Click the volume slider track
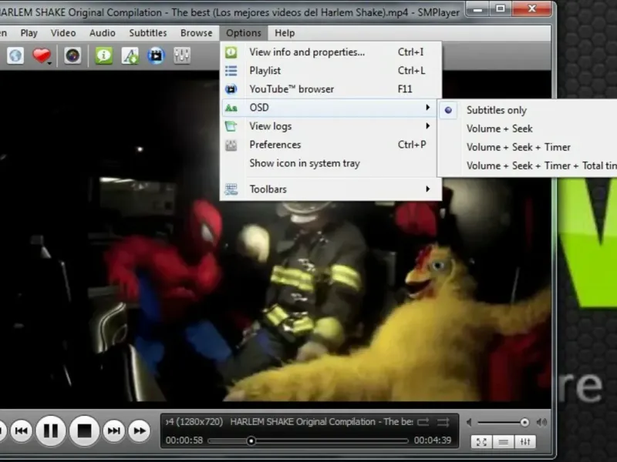 click(501, 422)
